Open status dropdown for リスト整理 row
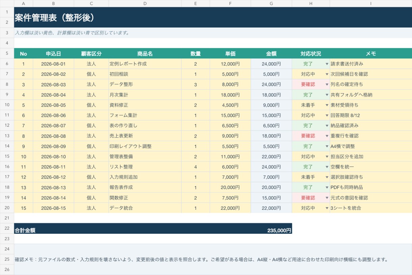This screenshot has height=275, width=412. click(x=327, y=167)
